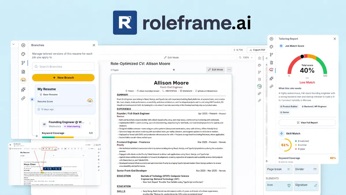Collapse chevron left of the Branches sidebar
This screenshot has height=195, width=346.
[x=13, y=44]
